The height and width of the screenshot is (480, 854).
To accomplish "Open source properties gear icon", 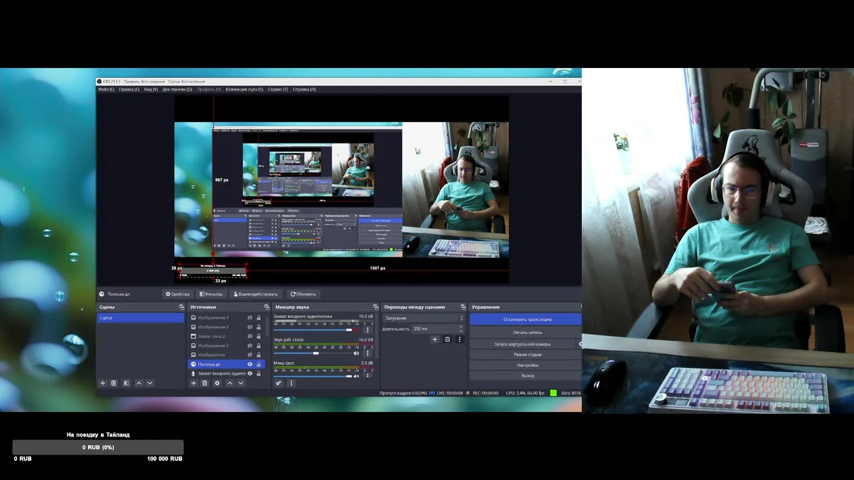I will [x=217, y=383].
